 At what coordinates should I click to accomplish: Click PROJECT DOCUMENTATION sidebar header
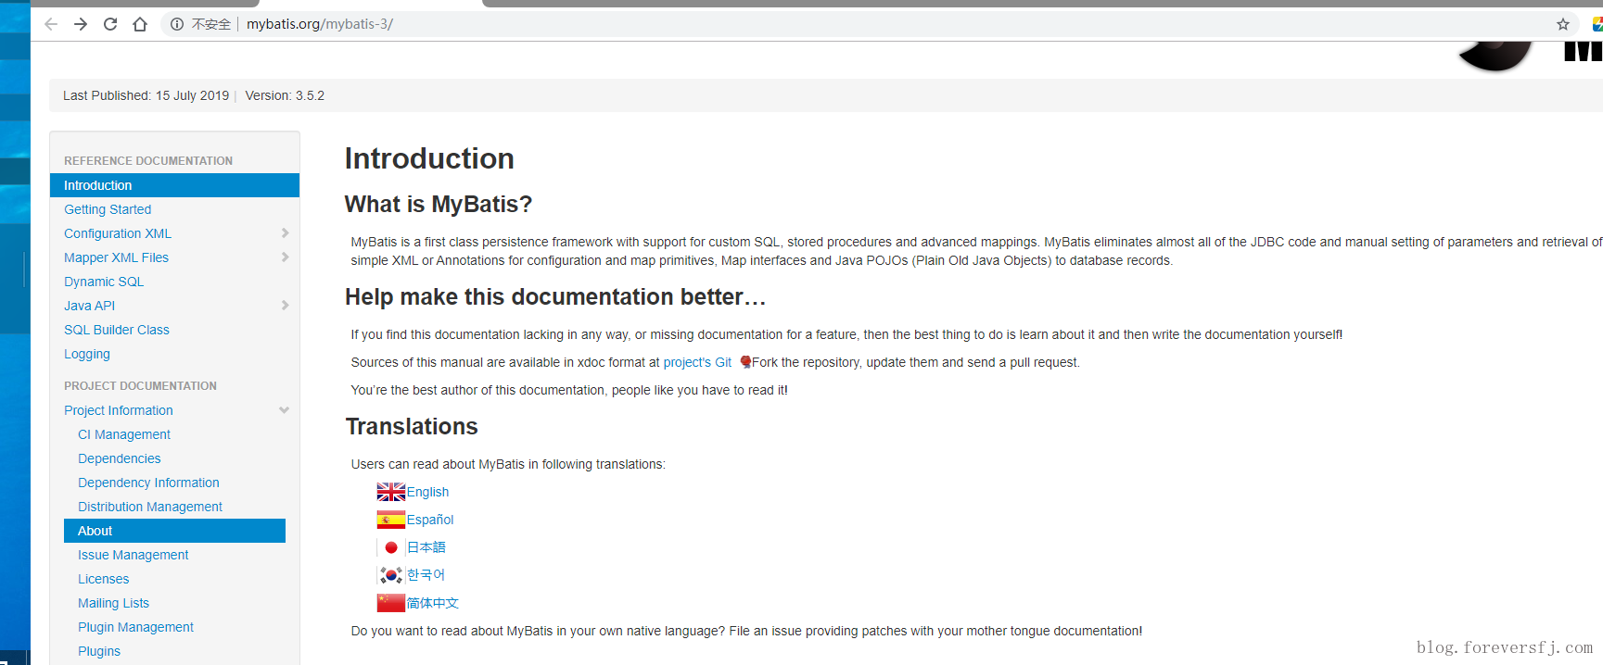(x=140, y=386)
